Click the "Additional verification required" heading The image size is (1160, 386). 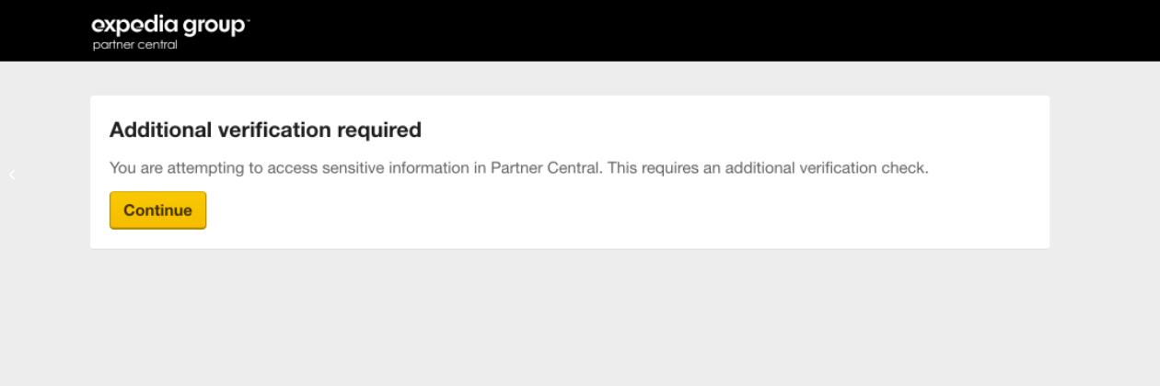265,131
